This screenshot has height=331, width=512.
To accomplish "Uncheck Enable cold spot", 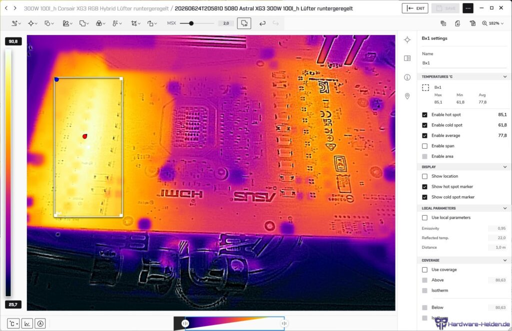I will click(424, 125).
